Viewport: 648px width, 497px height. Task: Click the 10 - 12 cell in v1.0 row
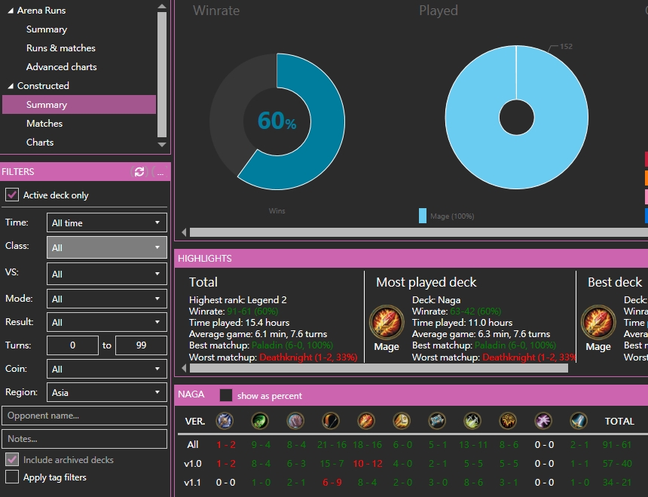coord(368,464)
